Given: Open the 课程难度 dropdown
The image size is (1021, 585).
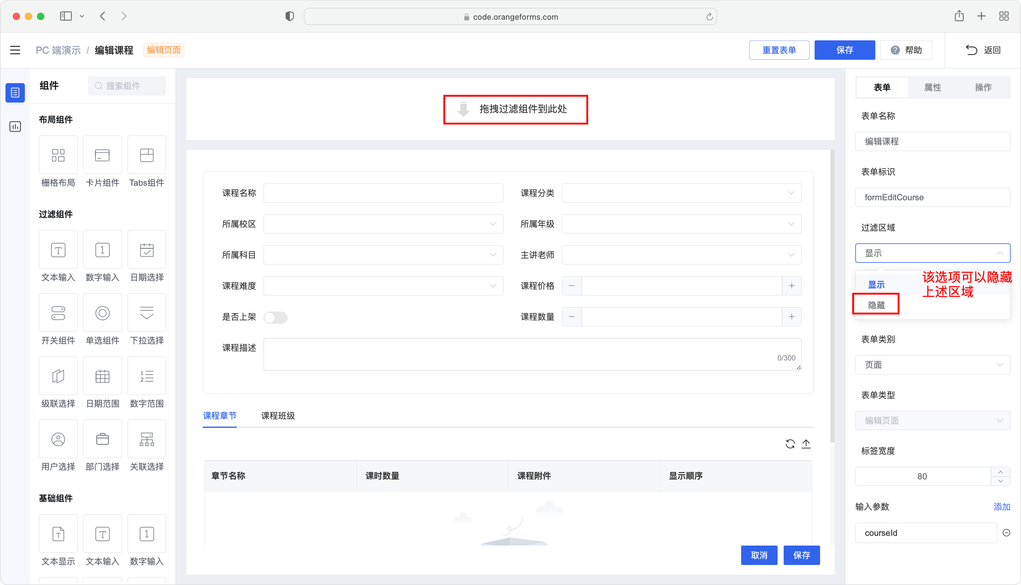Looking at the screenshot, I should pyautogui.click(x=383, y=286).
